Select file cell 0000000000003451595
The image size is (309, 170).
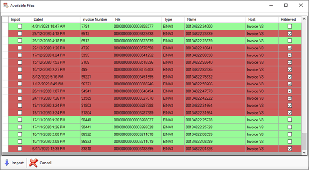[x=137, y=77]
